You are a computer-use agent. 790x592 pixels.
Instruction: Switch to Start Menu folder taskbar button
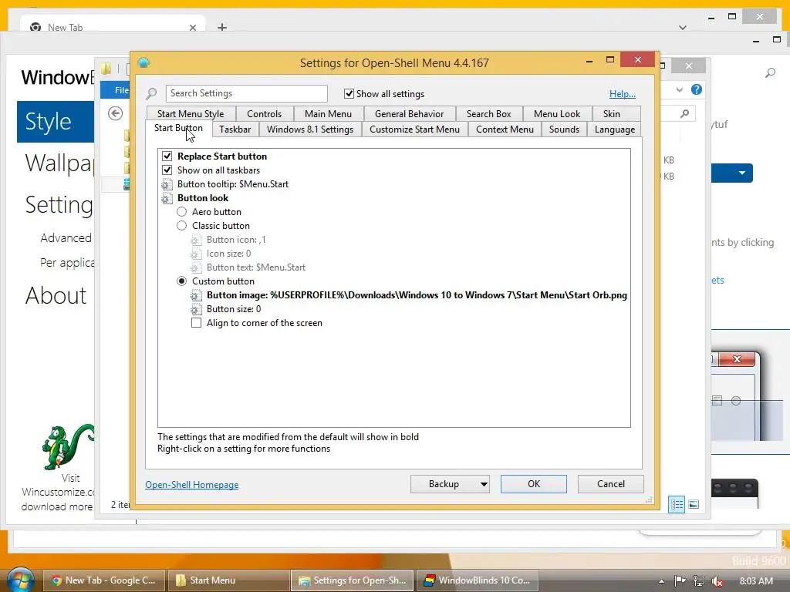[228, 580]
